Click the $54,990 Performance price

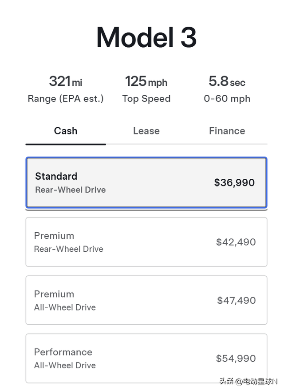[236, 358]
